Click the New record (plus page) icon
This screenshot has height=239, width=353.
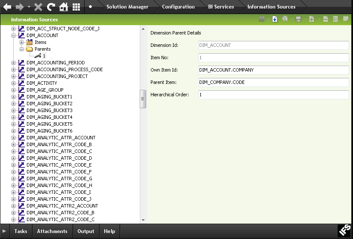312,19
